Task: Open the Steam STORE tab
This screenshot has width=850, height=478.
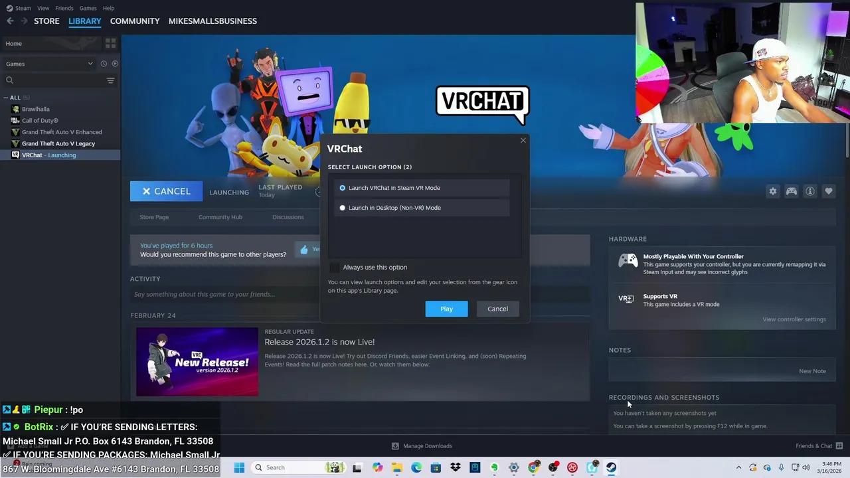Action: pyautogui.click(x=46, y=21)
